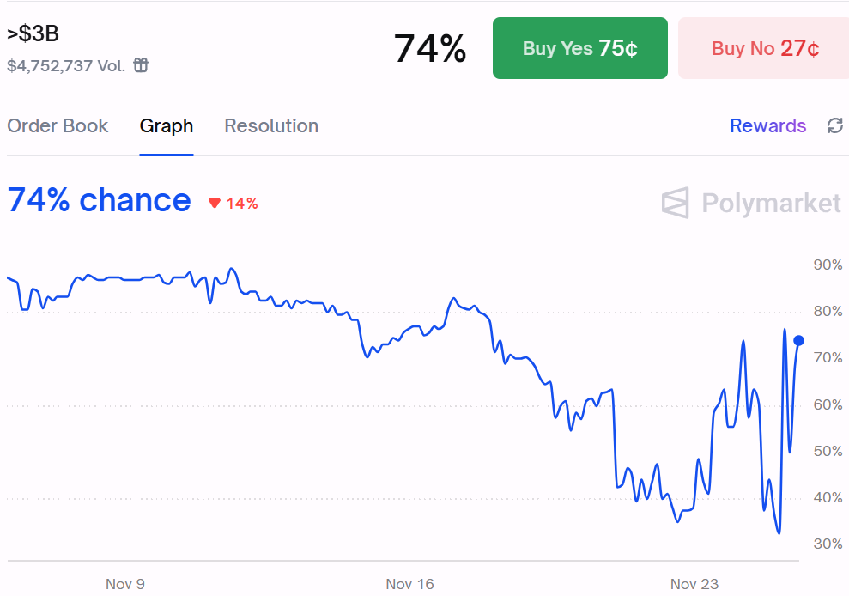Viewport: 849px width, 596px height.
Task: Click the latest blue data point on the chart
Action: 797,340
